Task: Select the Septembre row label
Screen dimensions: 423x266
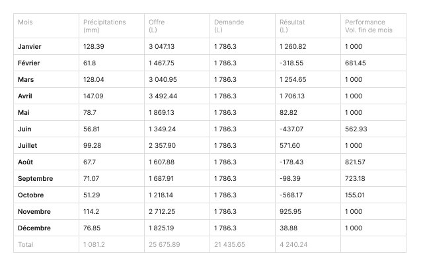Action: (x=36, y=178)
